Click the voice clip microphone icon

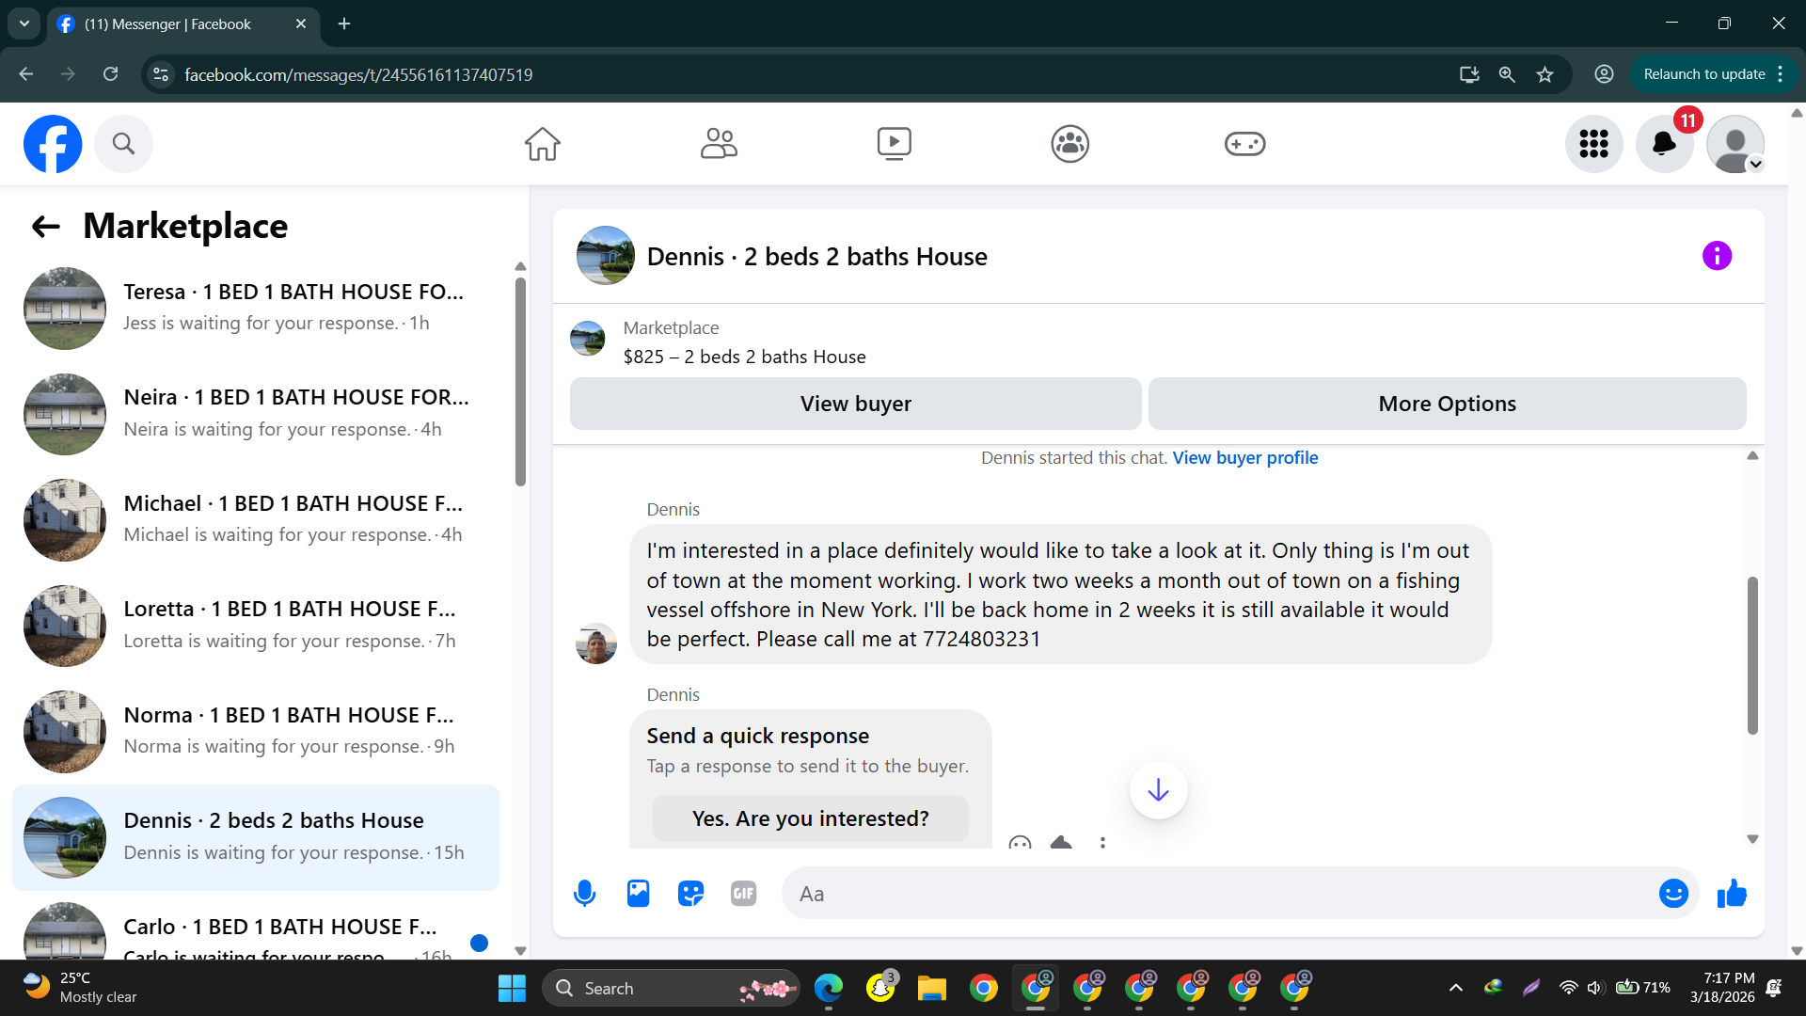[x=584, y=894]
